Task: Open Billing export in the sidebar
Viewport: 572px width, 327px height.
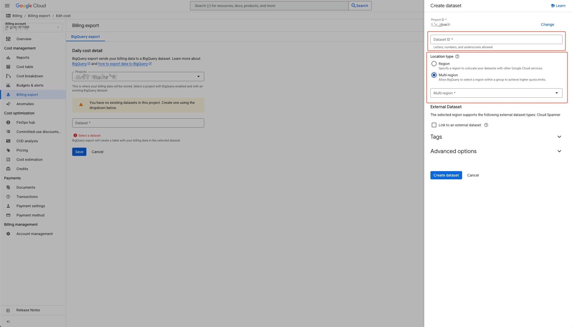Action: pyautogui.click(x=33, y=95)
